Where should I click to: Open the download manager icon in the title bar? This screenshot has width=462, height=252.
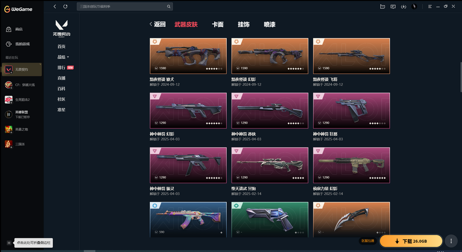404,6
